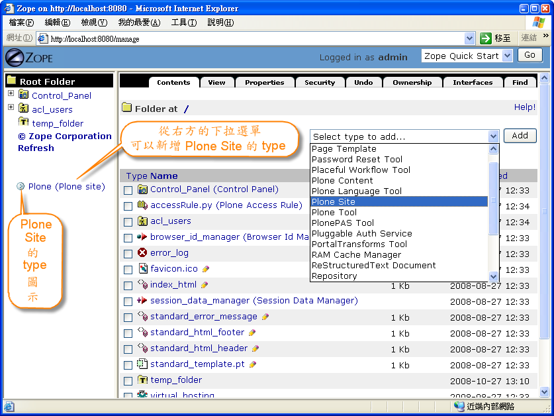Click the pencil icon beside standard_template.pt

pos(253,364)
